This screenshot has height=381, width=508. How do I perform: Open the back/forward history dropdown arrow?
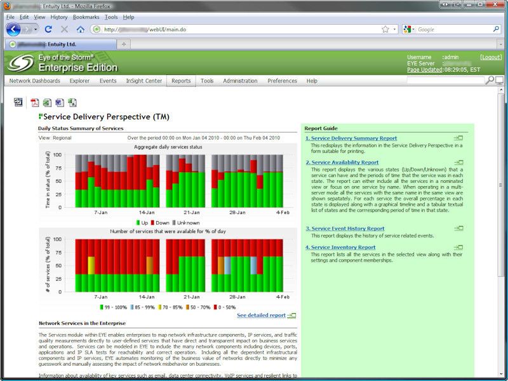point(36,29)
